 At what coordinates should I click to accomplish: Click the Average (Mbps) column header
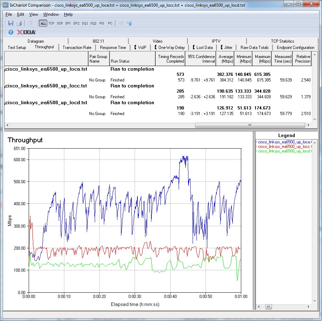(225, 59)
